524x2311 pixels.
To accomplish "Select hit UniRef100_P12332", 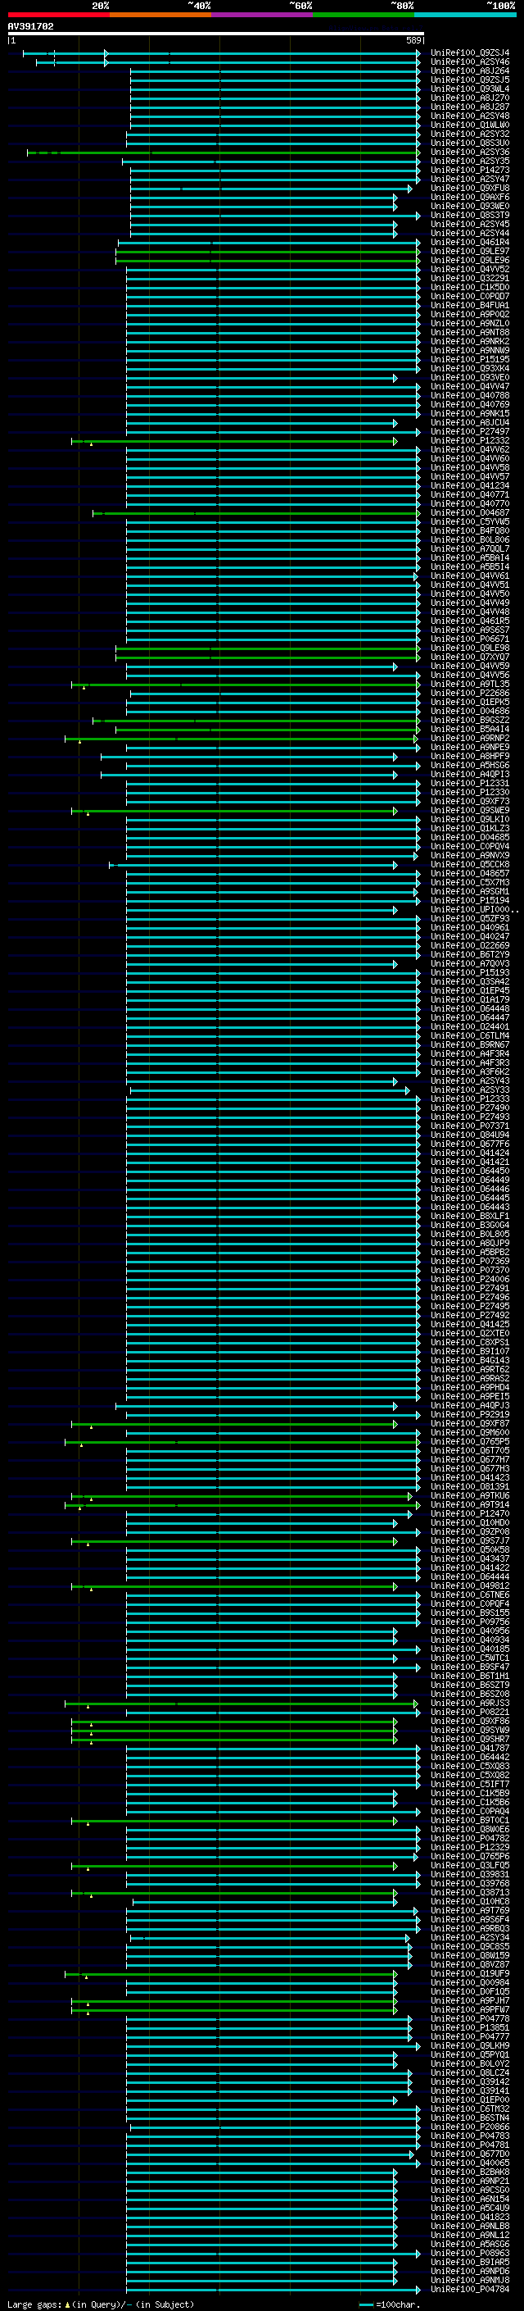I will pos(470,441).
